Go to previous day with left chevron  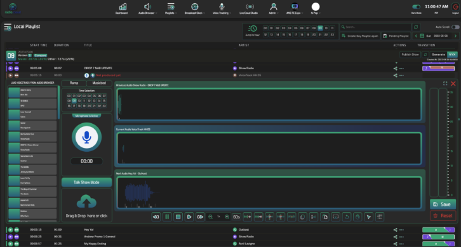pos(416,36)
